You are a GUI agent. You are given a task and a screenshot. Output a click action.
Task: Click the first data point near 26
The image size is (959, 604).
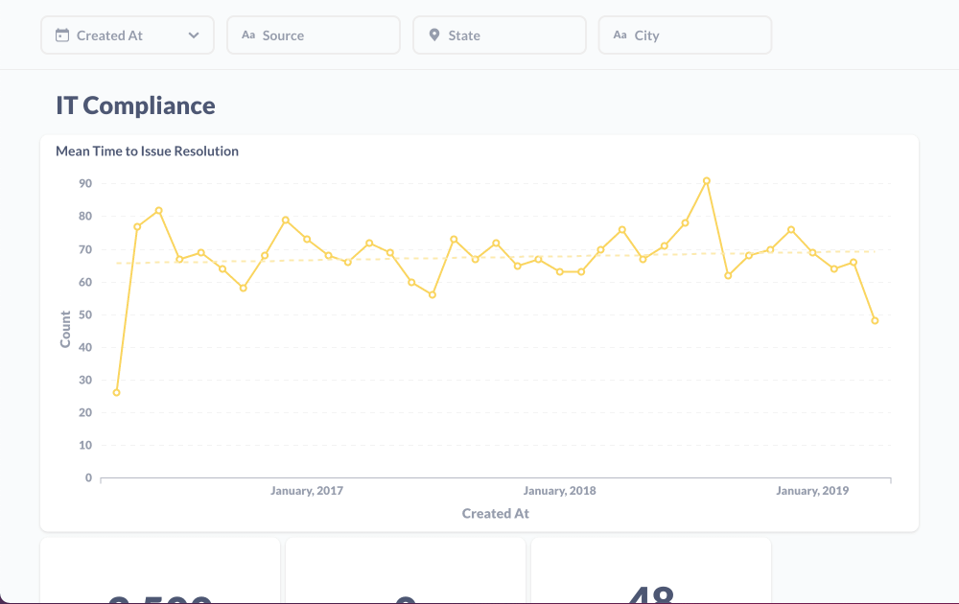tap(116, 392)
